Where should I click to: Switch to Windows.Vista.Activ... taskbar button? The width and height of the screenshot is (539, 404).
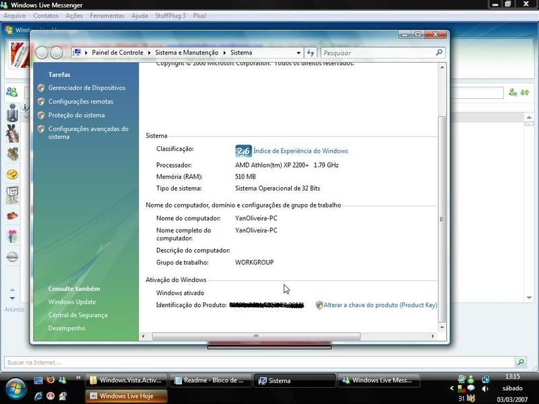point(126,380)
